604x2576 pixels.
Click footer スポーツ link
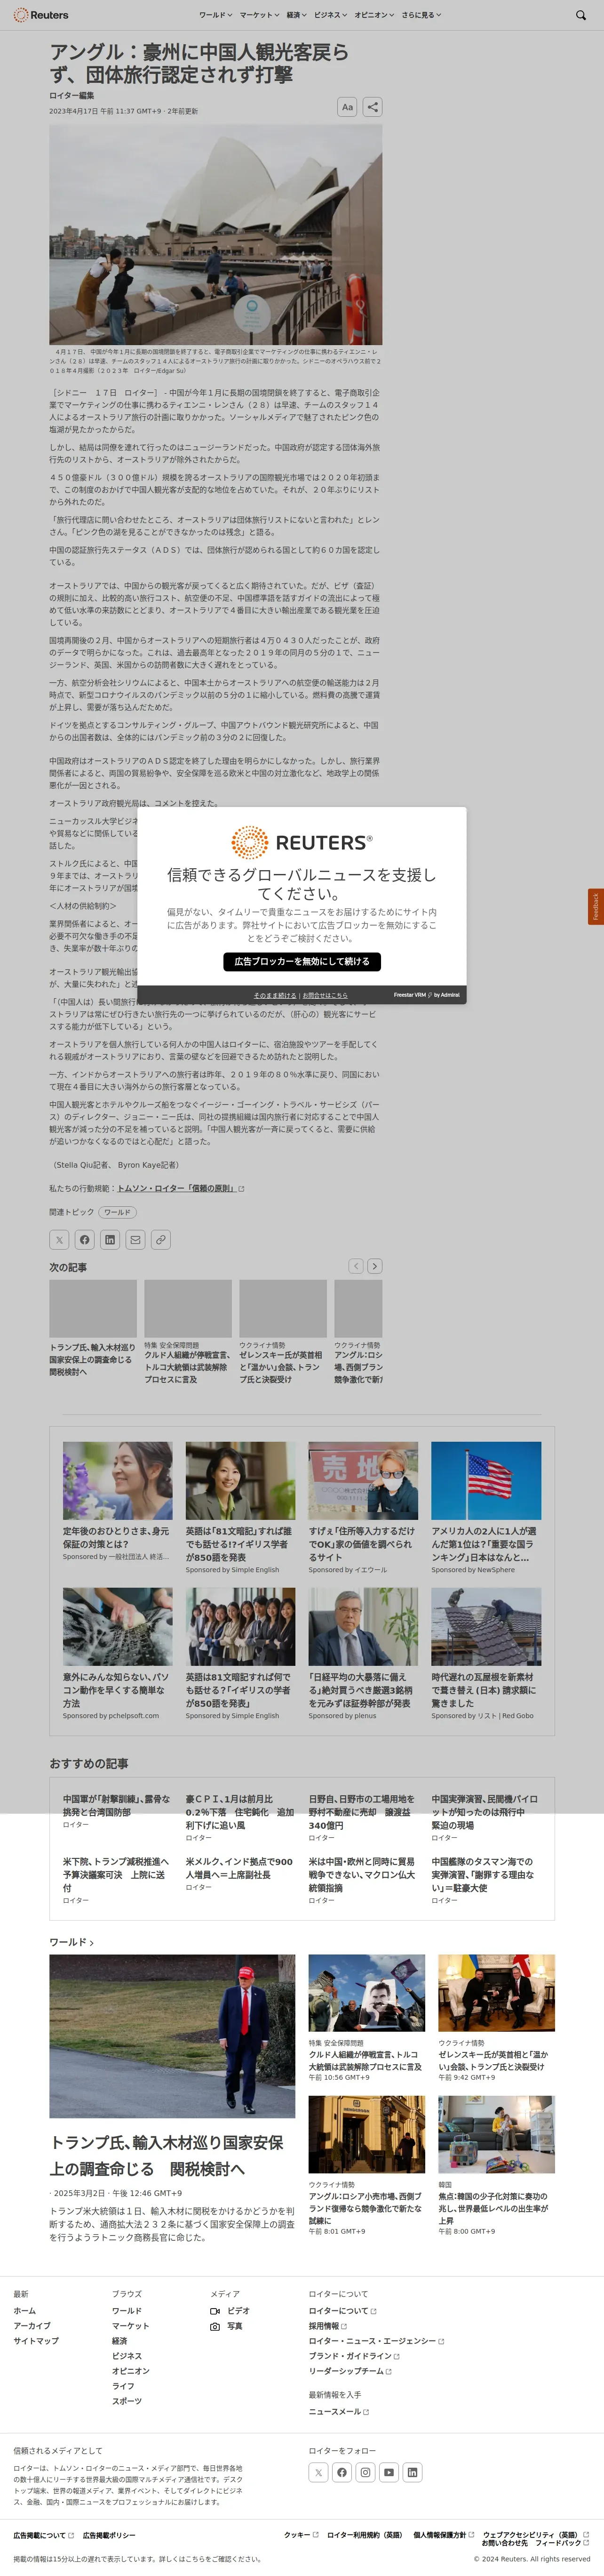[127, 2401]
